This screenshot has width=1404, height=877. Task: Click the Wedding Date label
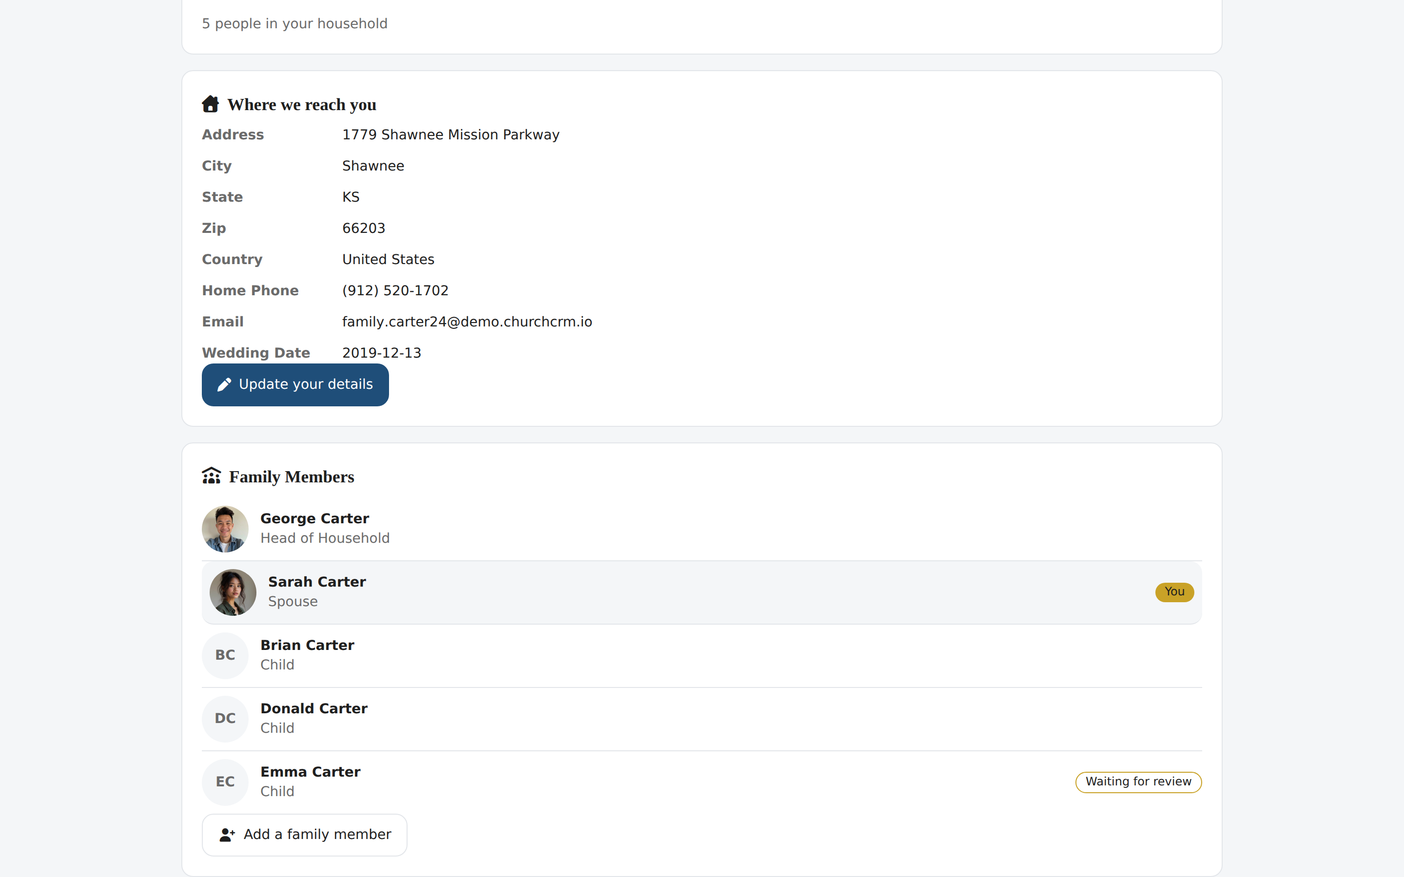pyautogui.click(x=256, y=353)
